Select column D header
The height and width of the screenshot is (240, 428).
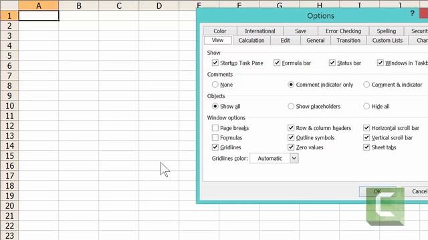pyautogui.click(x=159, y=5)
